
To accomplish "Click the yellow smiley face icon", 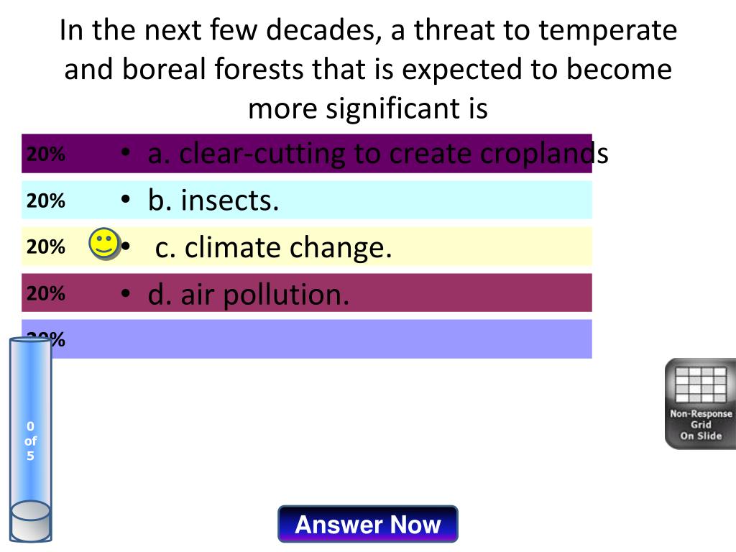I will point(103,244).
